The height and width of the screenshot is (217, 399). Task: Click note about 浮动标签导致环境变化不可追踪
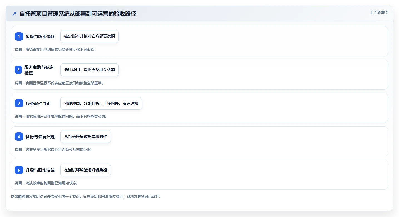(x=55, y=50)
